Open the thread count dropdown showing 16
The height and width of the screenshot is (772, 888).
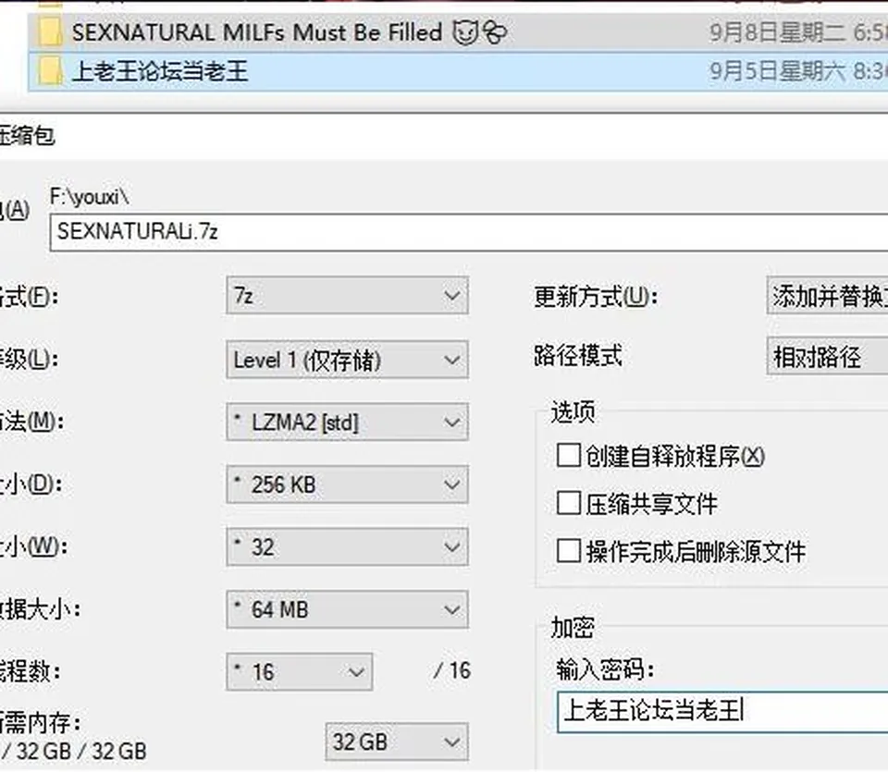pos(299,672)
